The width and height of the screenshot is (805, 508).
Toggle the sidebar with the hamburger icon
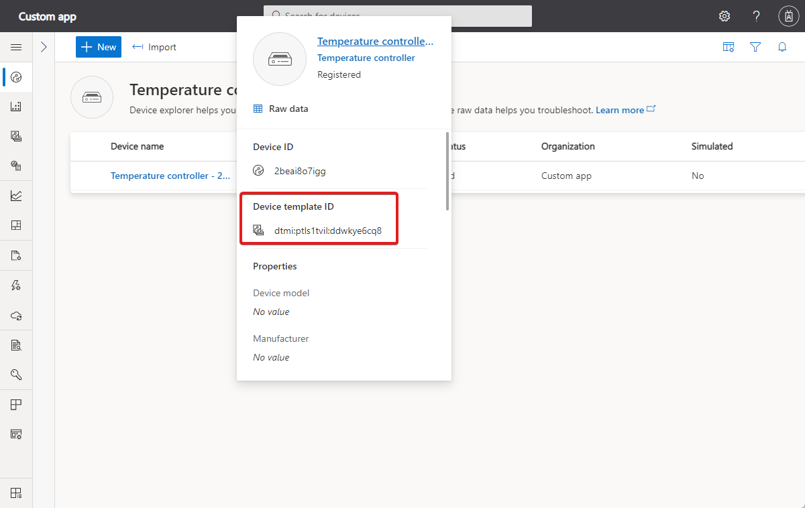pos(16,47)
